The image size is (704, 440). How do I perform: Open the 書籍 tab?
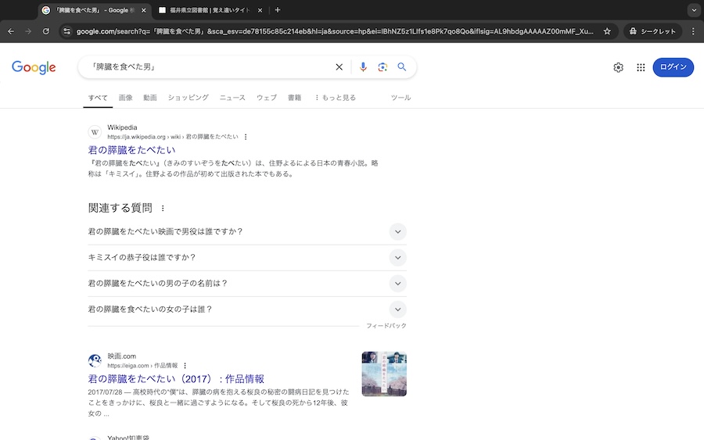[295, 98]
